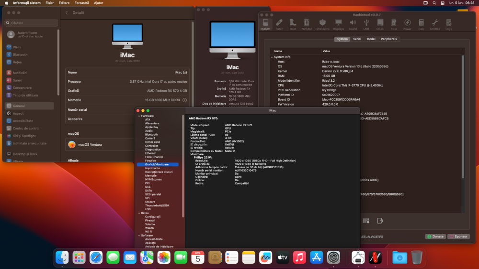Collapse the Hardware section in System Information
The height and width of the screenshot is (269, 479).
pyautogui.click(x=139, y=116)
